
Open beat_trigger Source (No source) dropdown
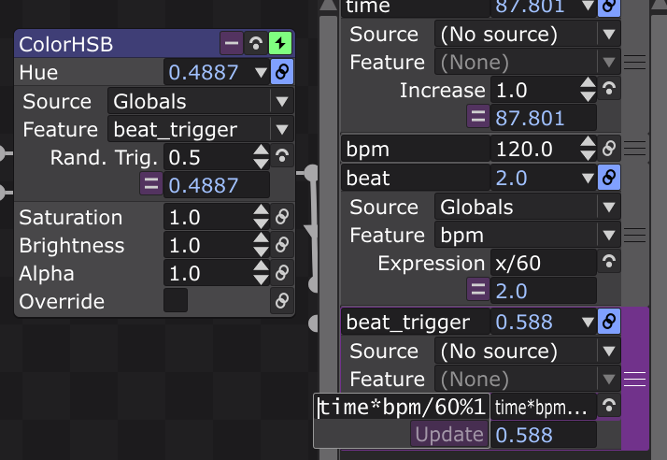[527, 351]
